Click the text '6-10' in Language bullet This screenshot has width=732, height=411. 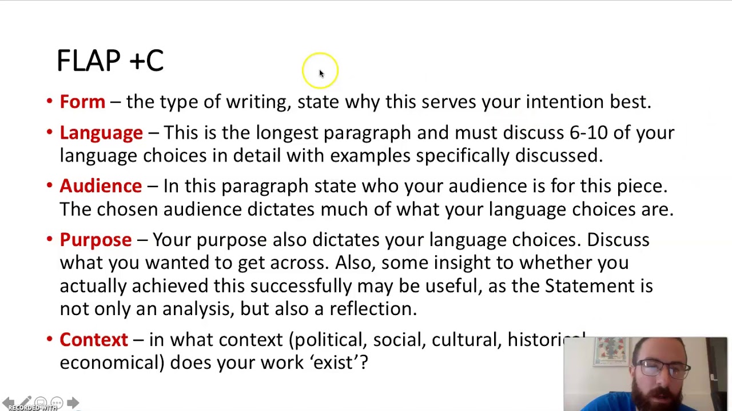(588, 132)
